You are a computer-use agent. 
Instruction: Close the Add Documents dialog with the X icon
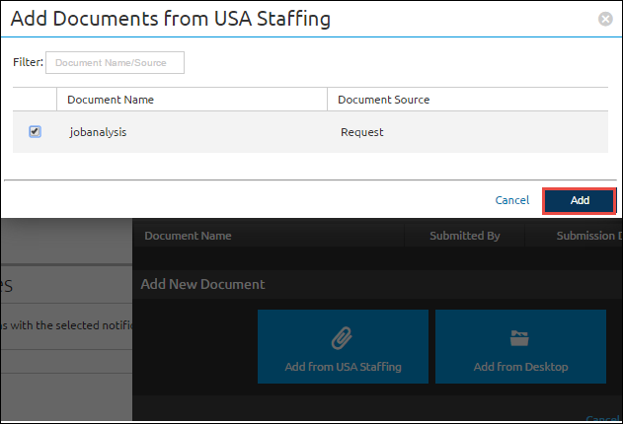[605, 19]
